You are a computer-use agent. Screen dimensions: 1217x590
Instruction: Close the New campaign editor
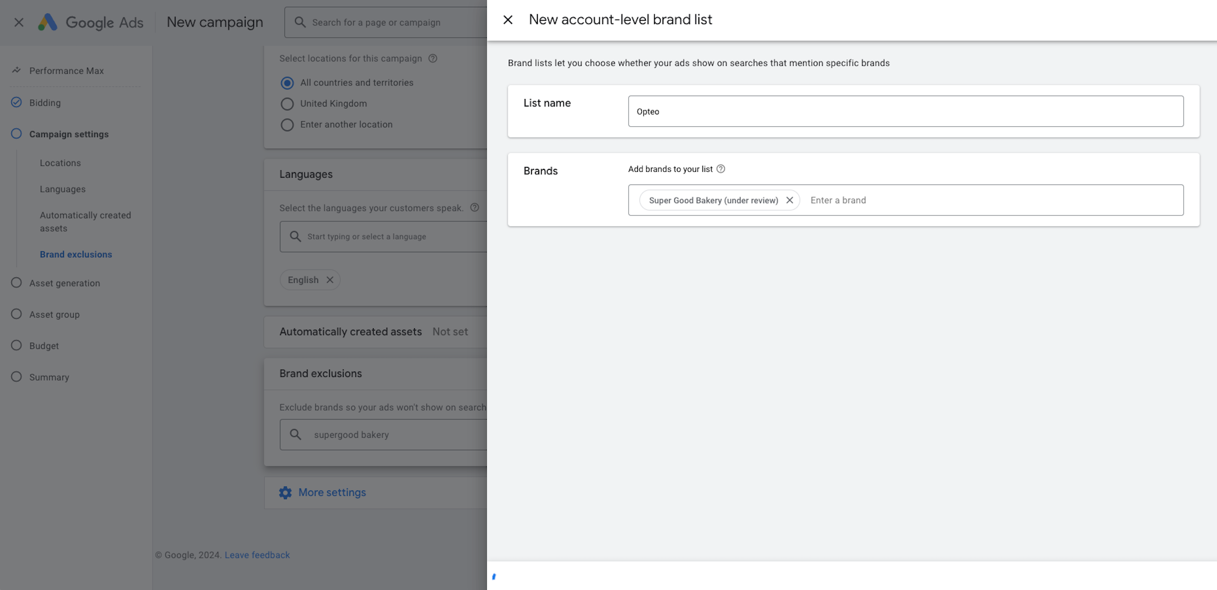coord(19,22)
